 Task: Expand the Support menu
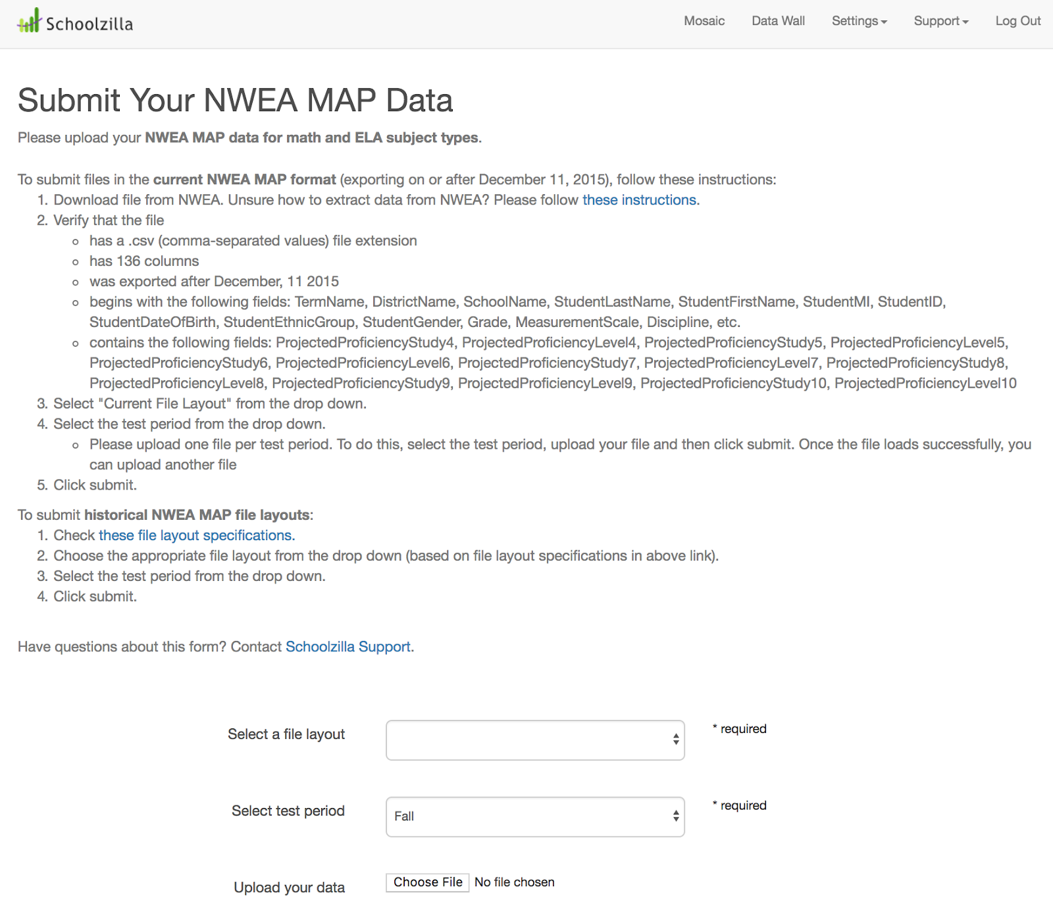[940, 21]
